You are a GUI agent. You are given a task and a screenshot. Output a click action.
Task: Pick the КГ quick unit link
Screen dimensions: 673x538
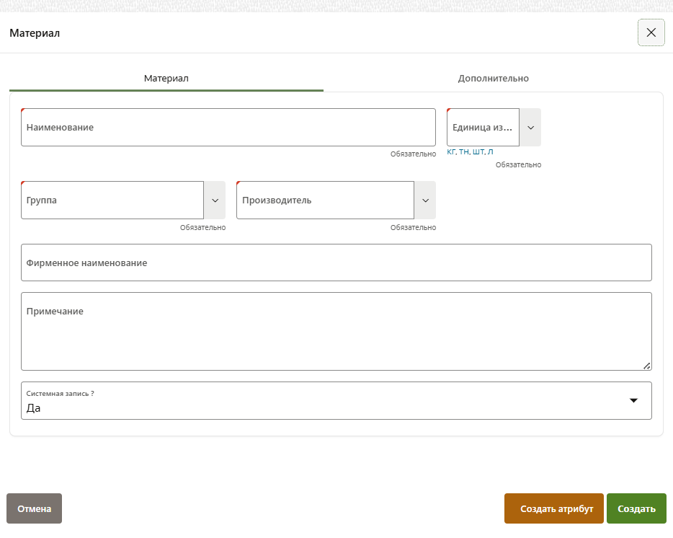[451, 152]
